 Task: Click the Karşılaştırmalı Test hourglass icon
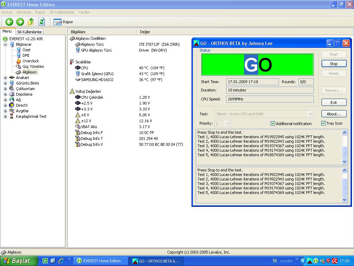(x=12, y=116)
